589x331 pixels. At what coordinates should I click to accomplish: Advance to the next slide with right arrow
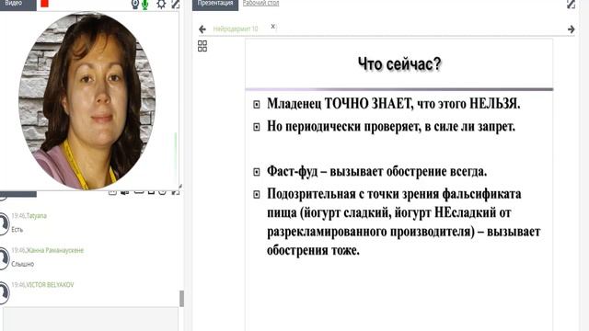(571, 29)
